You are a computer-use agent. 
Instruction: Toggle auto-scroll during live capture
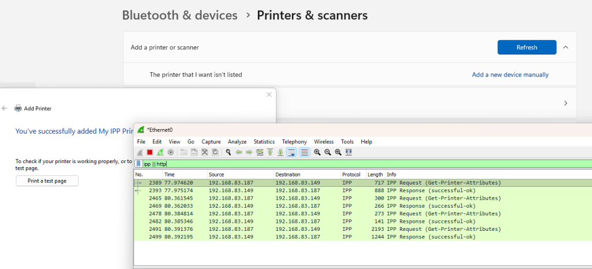coord(291,152)
